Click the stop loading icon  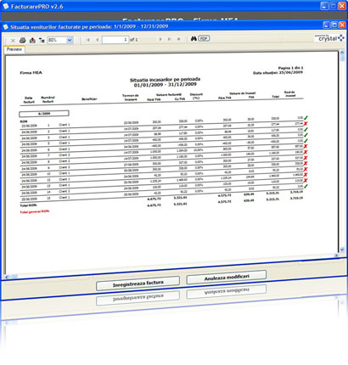coord(178,39)
